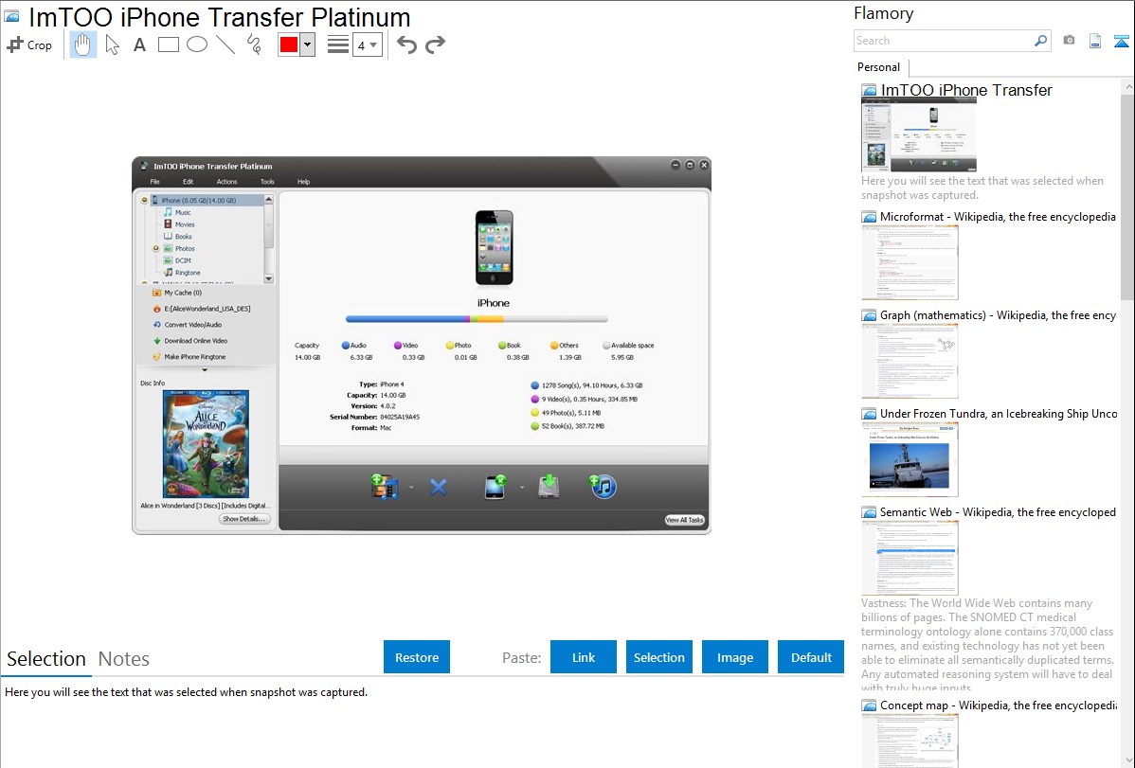The width and height of the screenshot is (1135, 768).
Task: Redo the last annotation
Action: pyautogui.click(x=435, y=45)
